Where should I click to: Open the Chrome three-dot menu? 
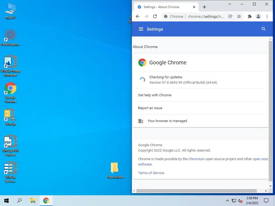point(267,16)
